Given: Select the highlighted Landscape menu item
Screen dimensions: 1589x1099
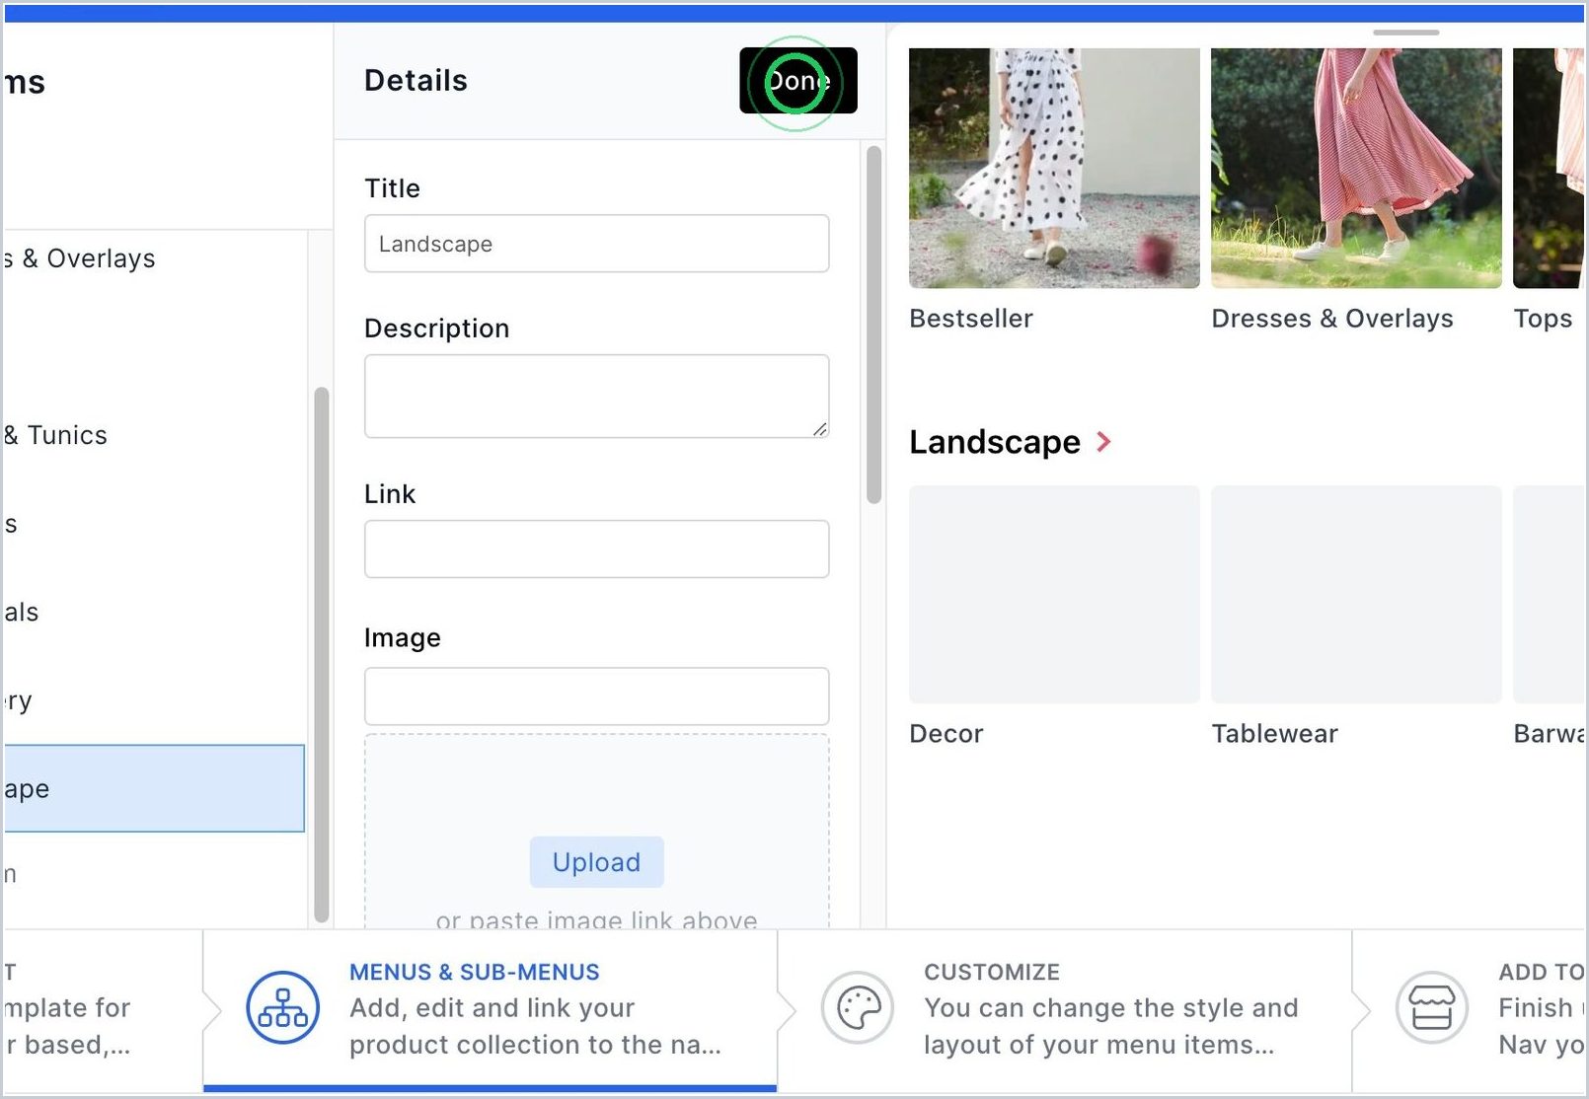Looking at the screenshot, I should point(153,788).
